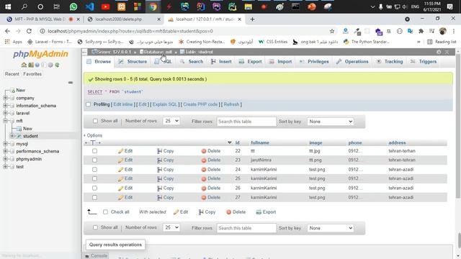This screenshot has width=461, height=259.
Task: Click page settings gear in top breadcrumb bar
Action: 439,52
